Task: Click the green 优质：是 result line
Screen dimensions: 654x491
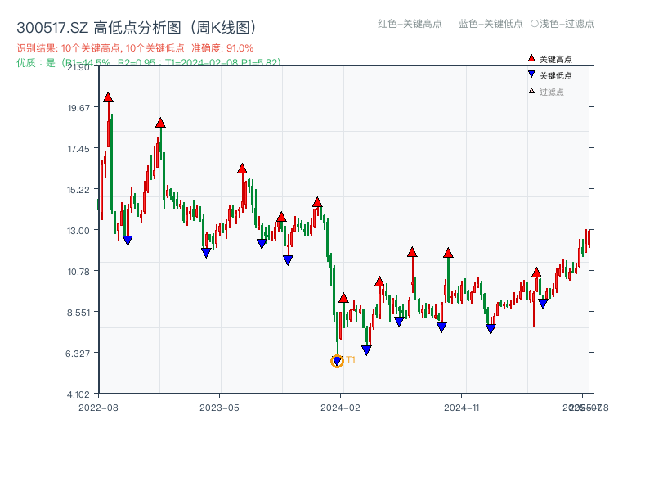Action: (x=149, y=63)
